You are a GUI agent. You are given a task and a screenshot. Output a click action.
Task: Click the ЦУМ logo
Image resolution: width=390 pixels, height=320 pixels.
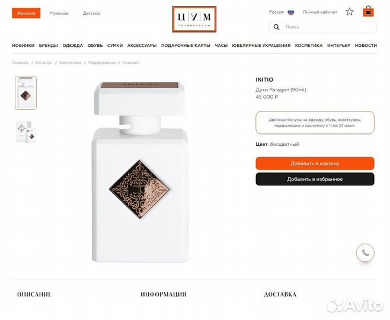pyautogui.click(x=194, y=19)
